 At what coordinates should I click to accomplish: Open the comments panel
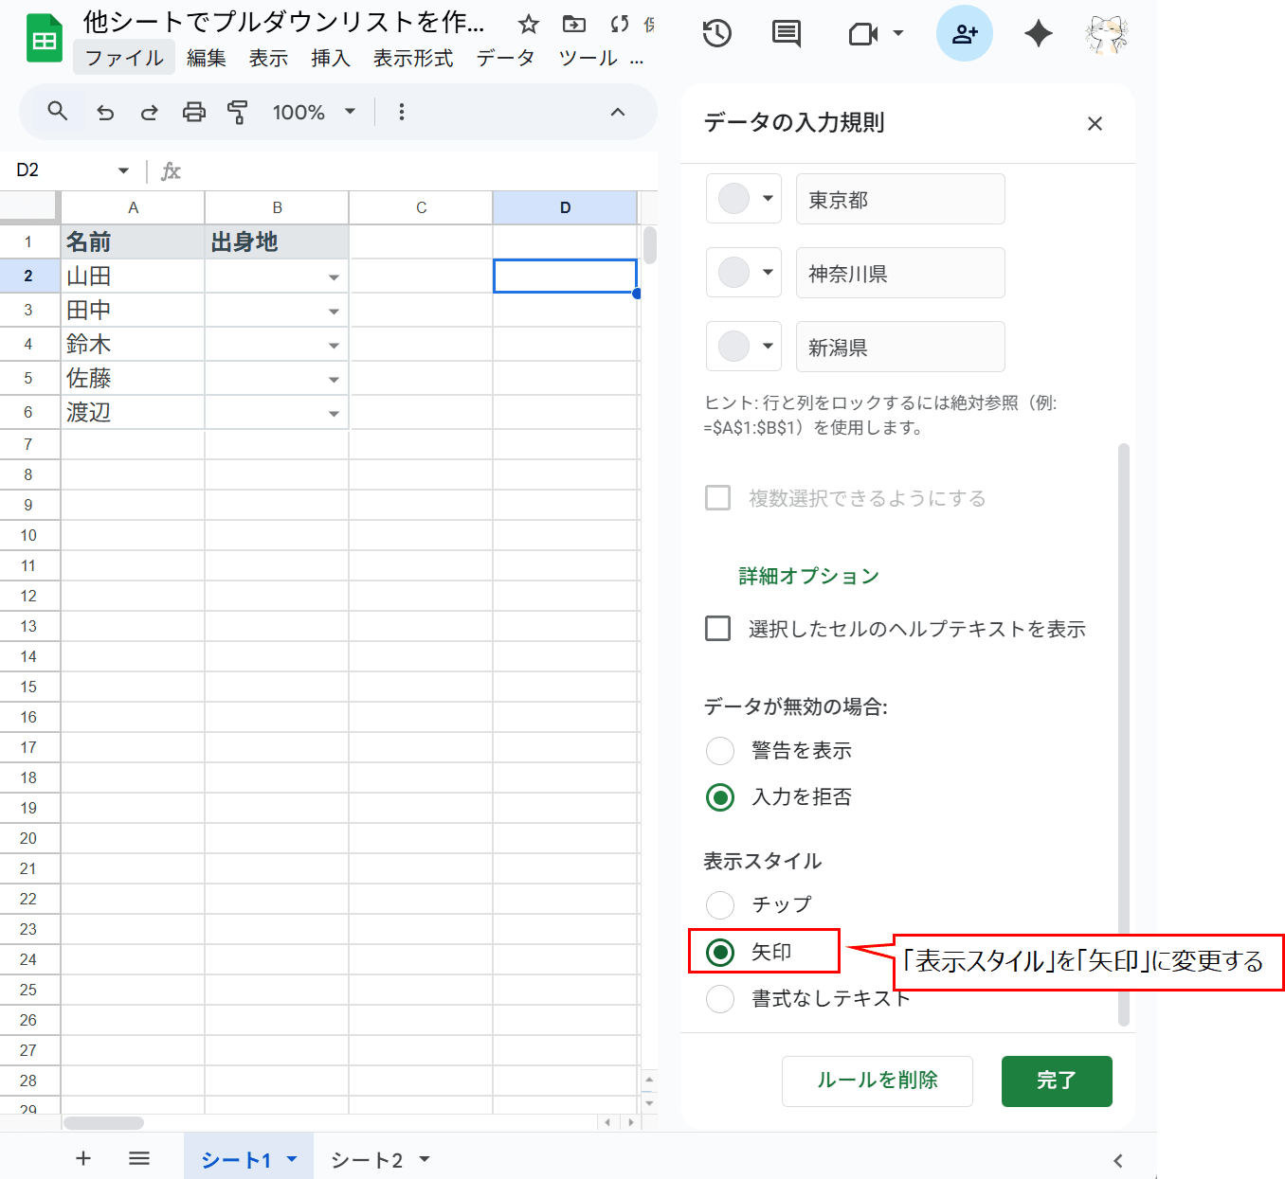click(786, 33)
